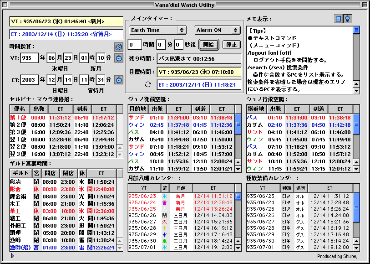The height and width of the screenshot is (264, 370).
Task: Click the ET year field showing 2003
Action: pos(29,80)
